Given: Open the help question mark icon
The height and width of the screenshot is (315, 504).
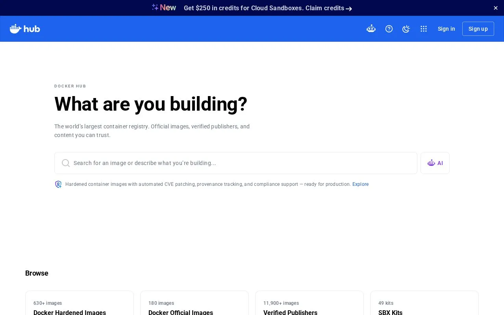Looking at the screenshot, I should click(x=389, y=29).
